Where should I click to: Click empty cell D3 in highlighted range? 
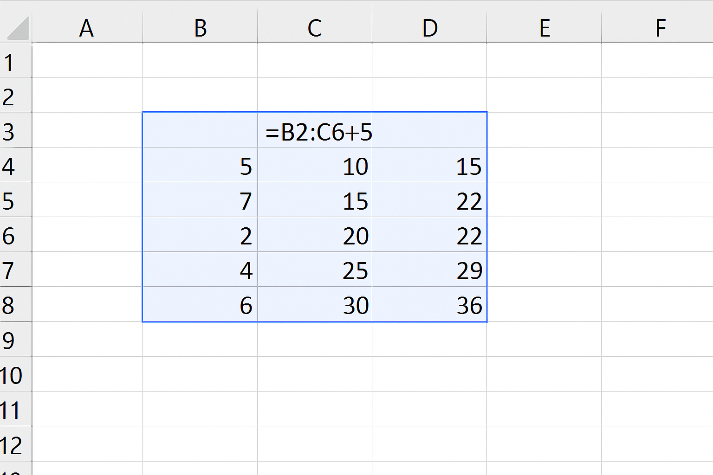tap(429, 130)
